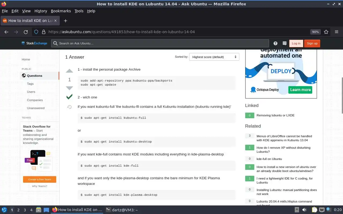Open Companies in sidebar

click(35, 100)
